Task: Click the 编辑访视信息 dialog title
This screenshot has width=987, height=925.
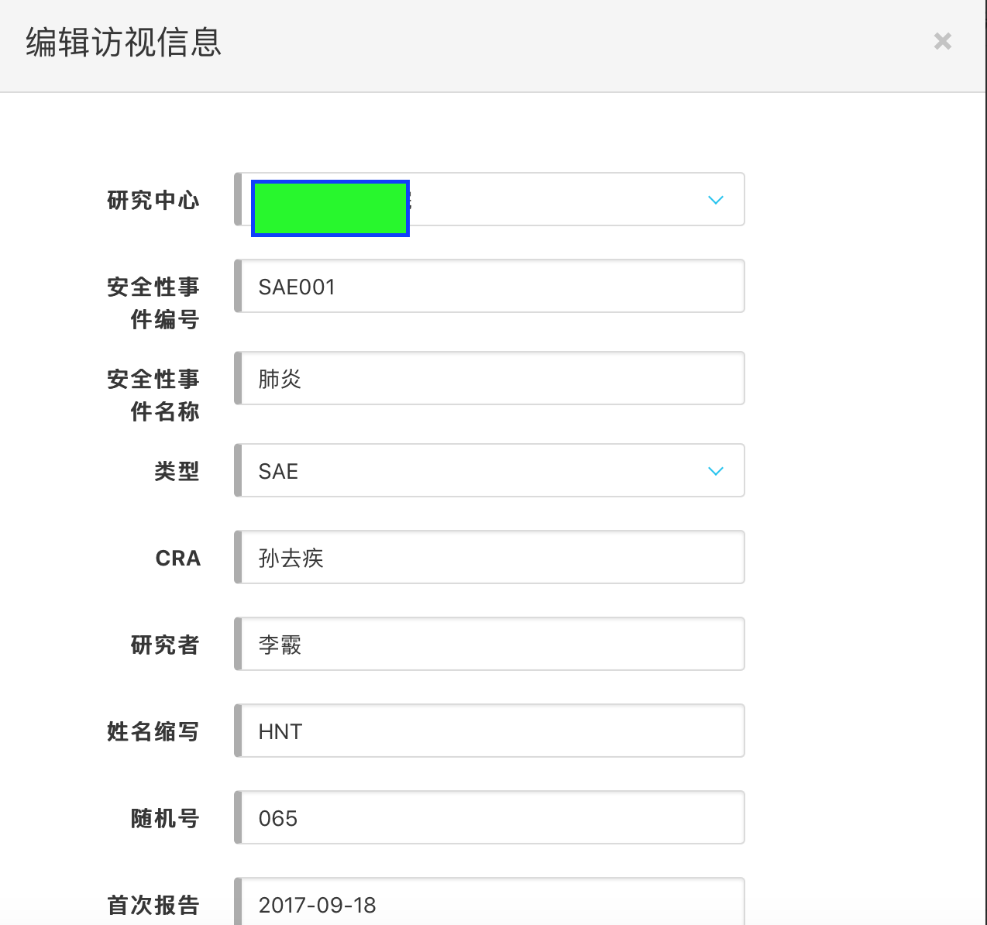Action: [x=124, y=43]
